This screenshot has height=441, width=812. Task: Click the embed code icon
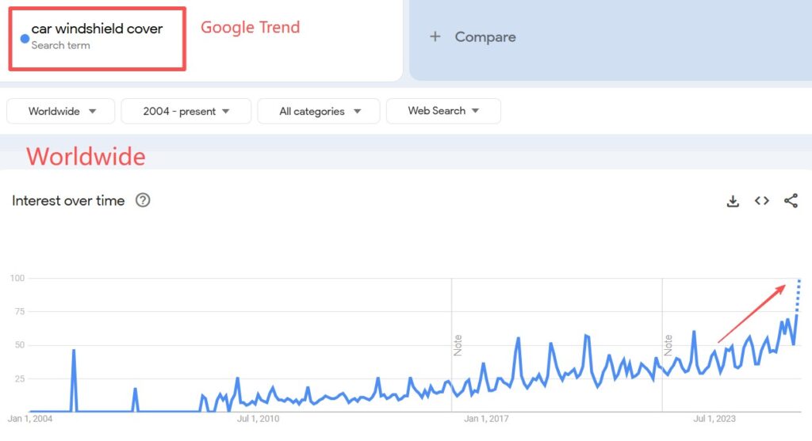762,201
